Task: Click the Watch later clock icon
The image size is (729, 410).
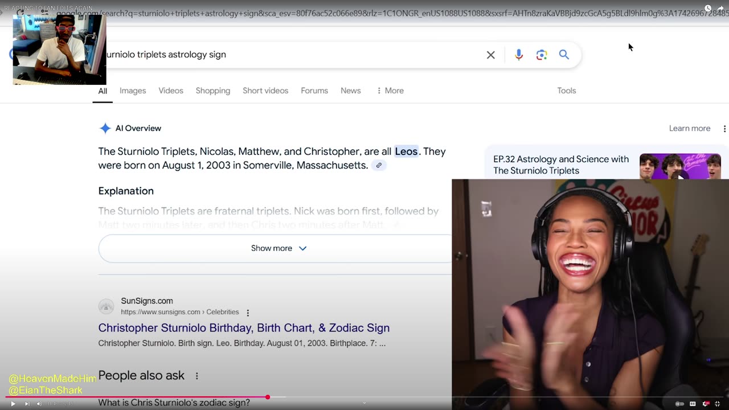Action: pos(708,9)
